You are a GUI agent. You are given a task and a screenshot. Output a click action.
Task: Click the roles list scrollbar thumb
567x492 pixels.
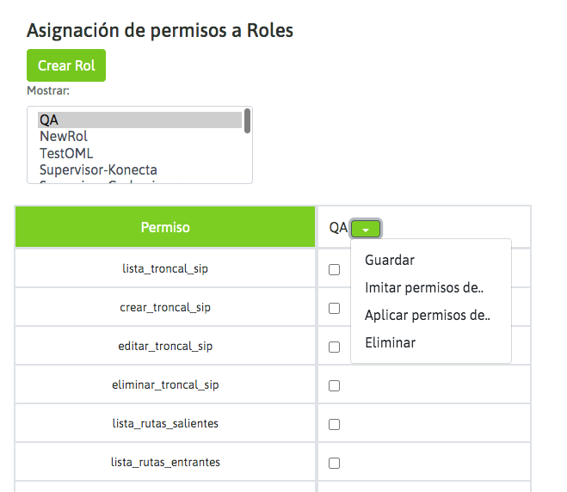coord(248,120)
